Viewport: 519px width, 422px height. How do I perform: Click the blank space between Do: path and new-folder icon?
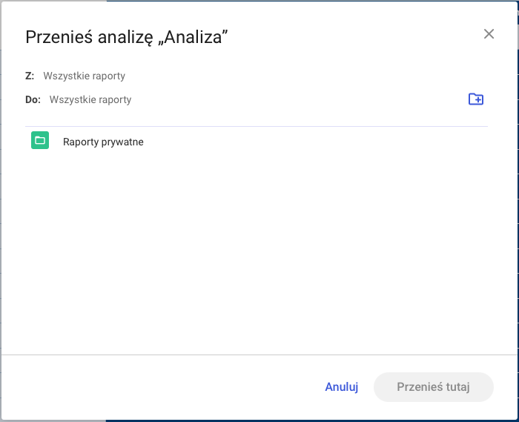pos(298,99)
